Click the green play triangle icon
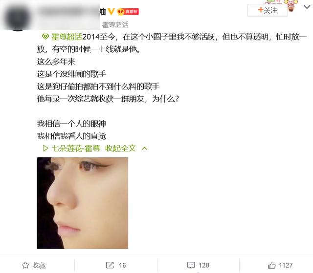Image resolution: width=313 pixels, height=273 pixels. (x=45, y=148)
